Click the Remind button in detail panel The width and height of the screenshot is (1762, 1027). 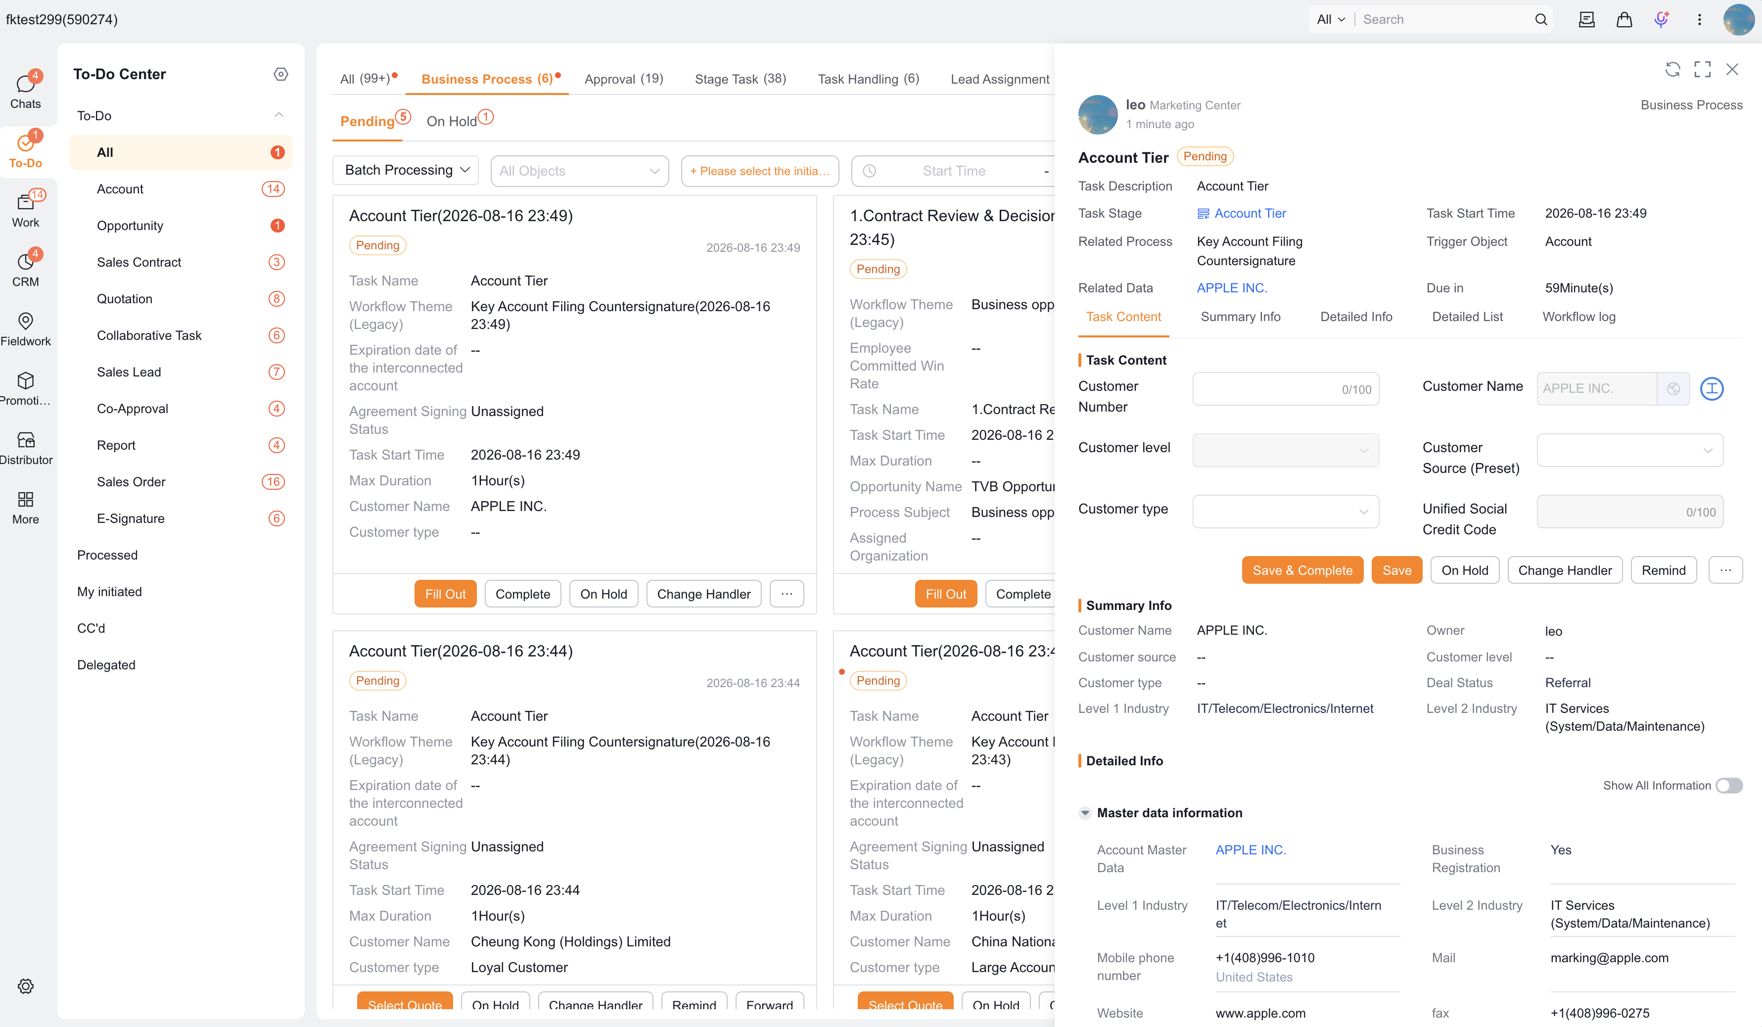point(1664,570)
